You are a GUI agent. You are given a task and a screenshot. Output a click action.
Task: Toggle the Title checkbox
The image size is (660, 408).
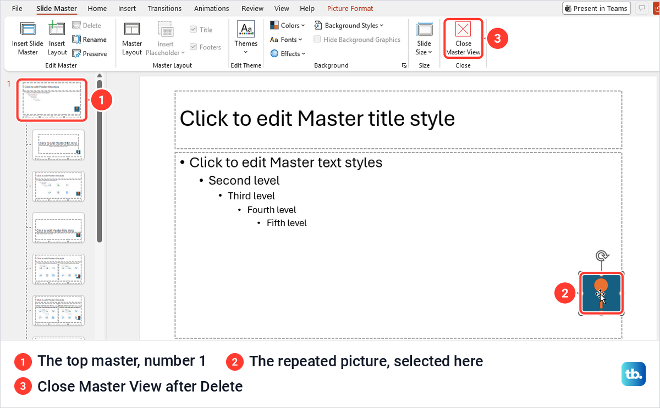coord(193,30)
